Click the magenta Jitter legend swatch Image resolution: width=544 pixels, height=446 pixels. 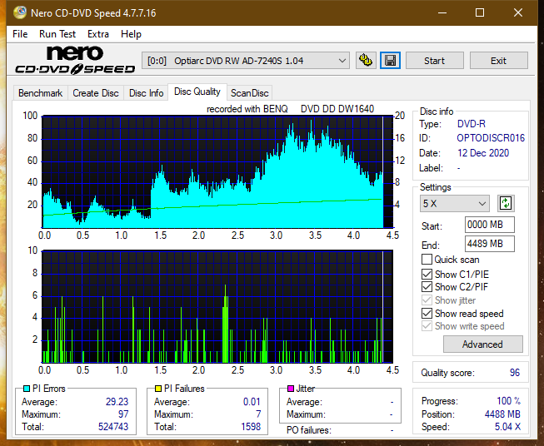click(x=291, y=389)
